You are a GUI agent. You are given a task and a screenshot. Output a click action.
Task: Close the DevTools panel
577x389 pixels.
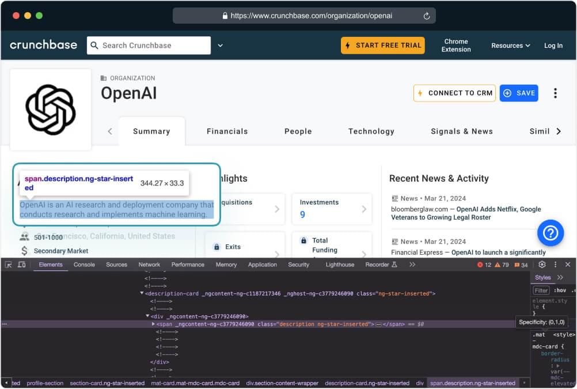pyautogui.click(x=568, y=265)
